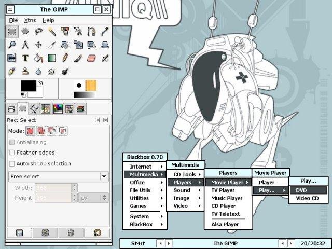Open the active gradient bar
Image resolution: width=332 pixels, height=249 pixels.
coord(85,94)
